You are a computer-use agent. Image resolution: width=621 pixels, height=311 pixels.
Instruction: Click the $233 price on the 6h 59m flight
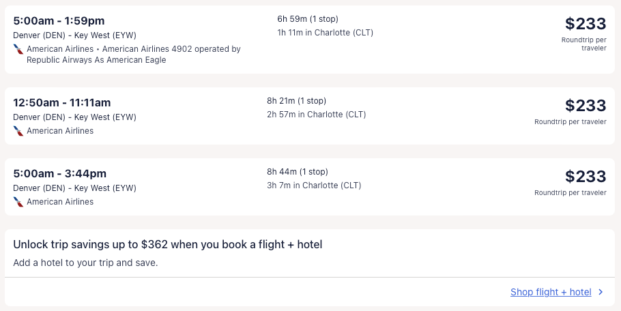pyautogui.click(x=585, y=24)
